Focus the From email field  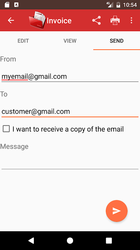pyautogui.click(x=70, y=77)
